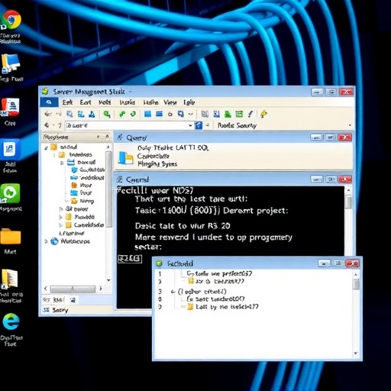Image resolution: width=391 pixels, height=391 pixels.
Task: Click the console vertical scrollbar thumb
Action: pyautogui.click(x=348, y=202)
